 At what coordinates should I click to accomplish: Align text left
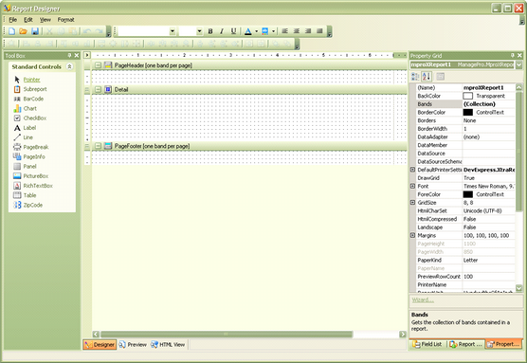point(285,31)
